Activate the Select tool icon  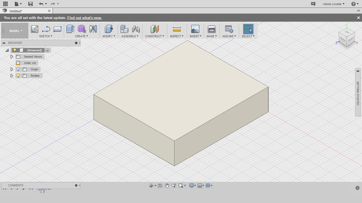click(x=248, y=29)
